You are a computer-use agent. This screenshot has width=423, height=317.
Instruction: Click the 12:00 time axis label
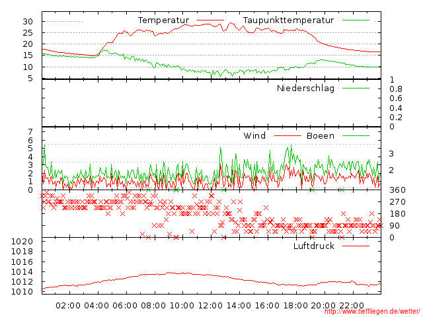pos(210,306)
